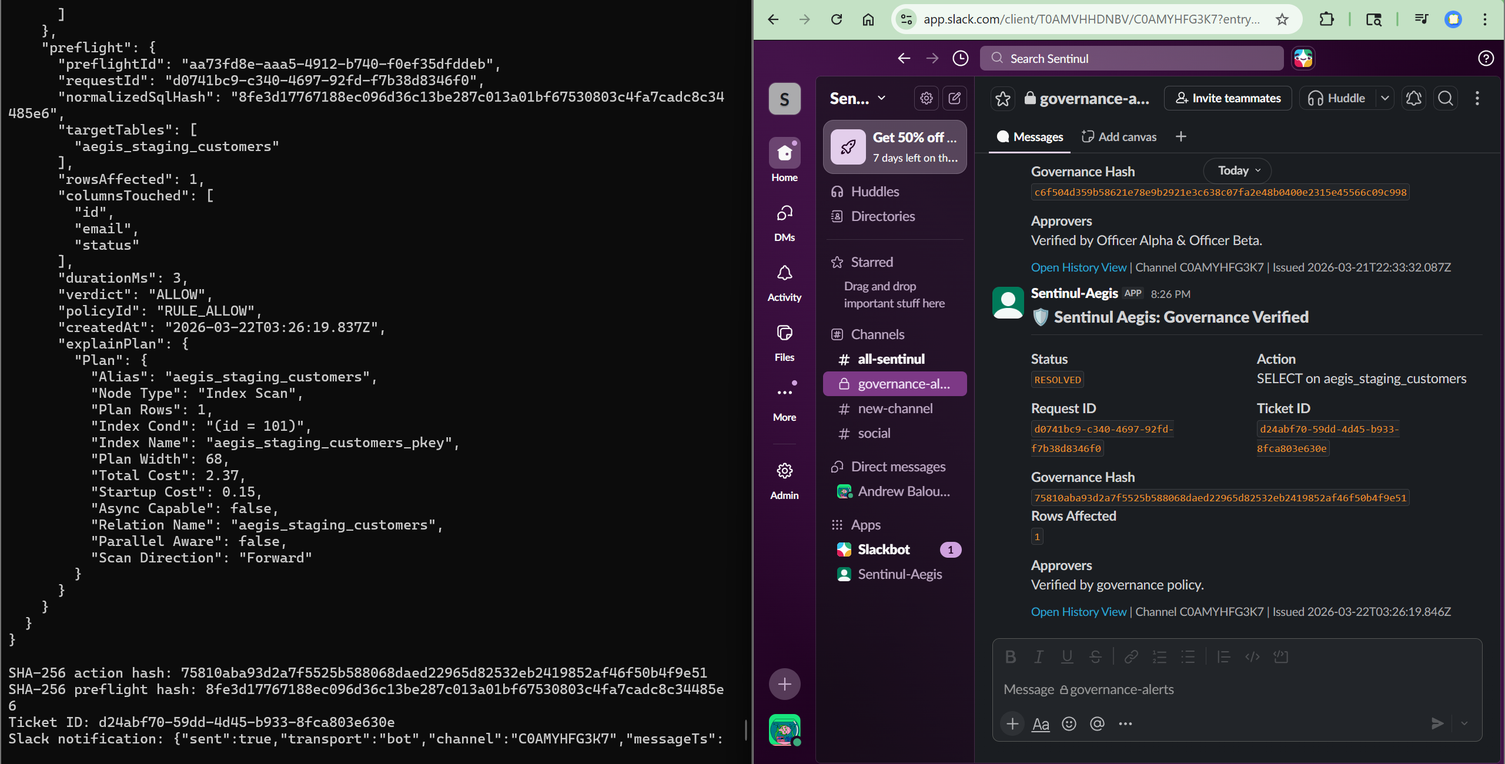Open History View link in the verification message
The image size is (1505, 764).
coord(1079,611)
